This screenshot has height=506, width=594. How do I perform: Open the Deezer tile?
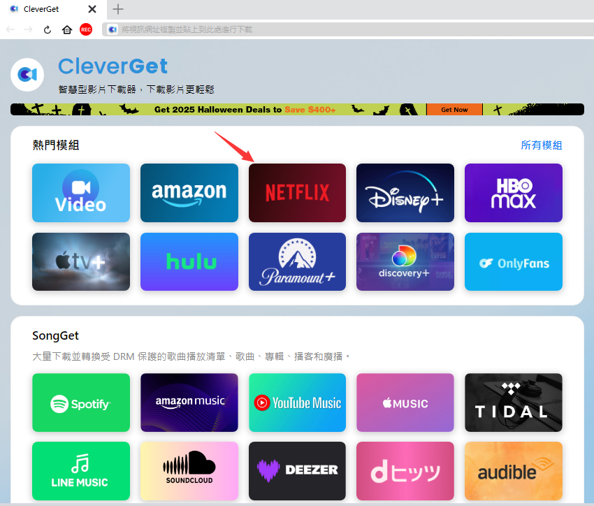pos(298,471)
